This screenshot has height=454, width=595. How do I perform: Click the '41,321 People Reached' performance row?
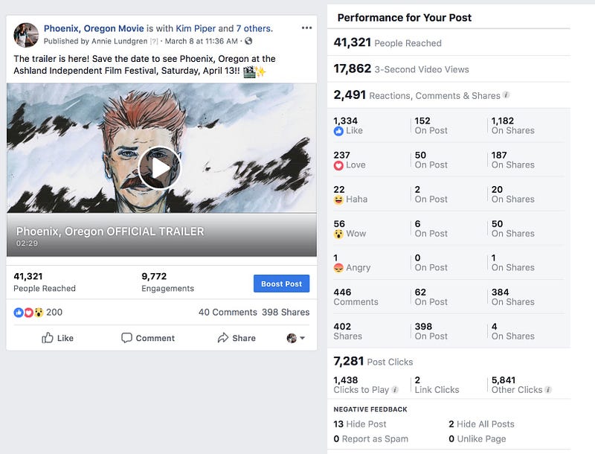pyautogui.click(x=448, y=42)
